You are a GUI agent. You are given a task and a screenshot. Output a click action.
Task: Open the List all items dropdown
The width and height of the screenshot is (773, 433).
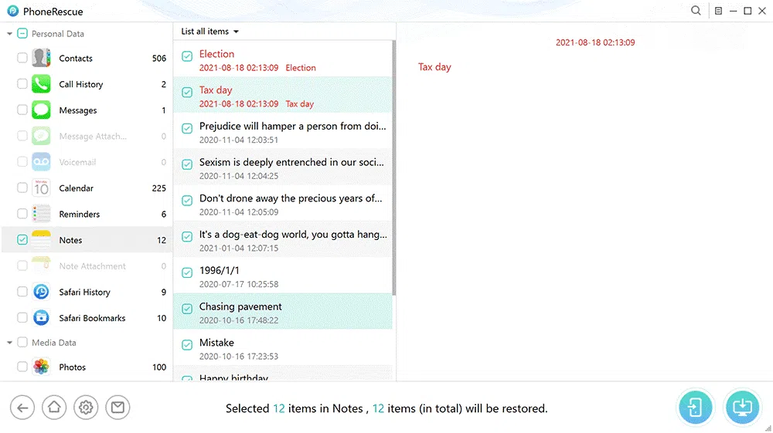tap(209, 32)
